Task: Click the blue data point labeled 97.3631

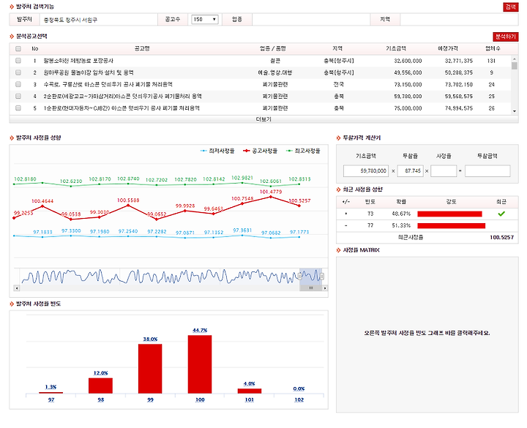Action: pyautogui.click(x=242, y=236)
